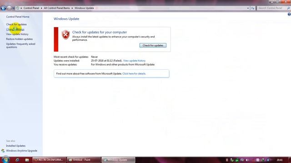Click the search magnifier icon
The width and height of the screenshot is (291, 163).
tap(289, 8)
